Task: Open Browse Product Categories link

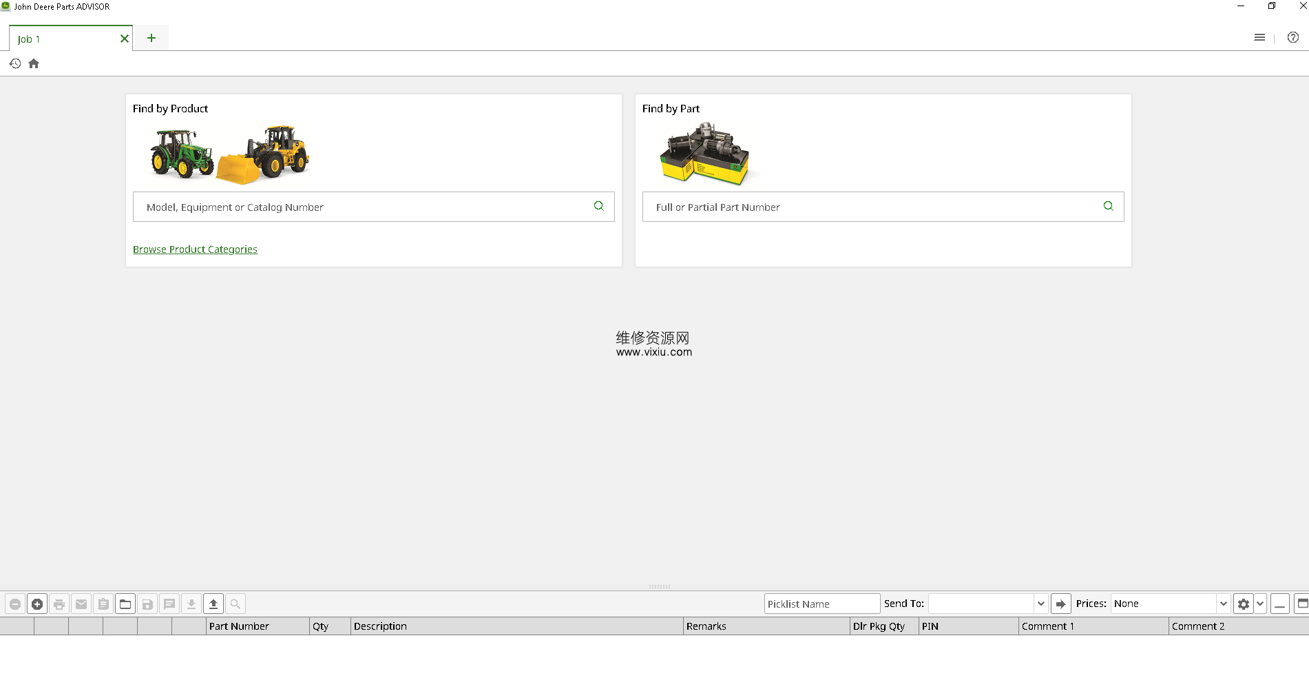Action: [x=195, y=249]
